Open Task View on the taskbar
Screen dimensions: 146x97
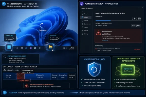point(22,48)
